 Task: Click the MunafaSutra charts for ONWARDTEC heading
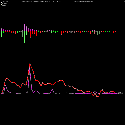point(41,1)
